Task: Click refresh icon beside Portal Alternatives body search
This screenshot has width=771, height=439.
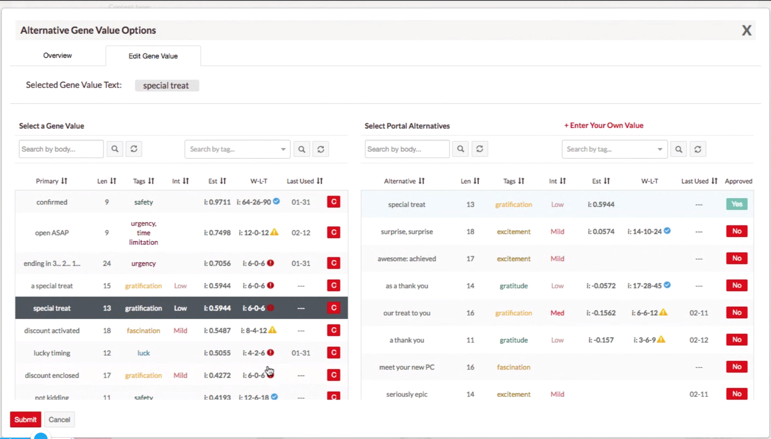Action: pos(480,149)
